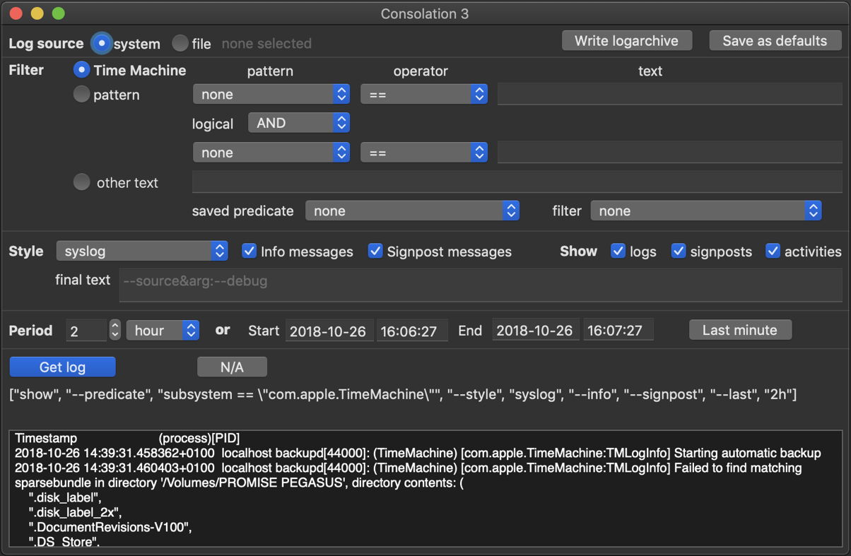This screenshot has width=851, height=556.
Task: Click the Period number stepper arrows
Action: pyautogui.click(x=115, y=331)
